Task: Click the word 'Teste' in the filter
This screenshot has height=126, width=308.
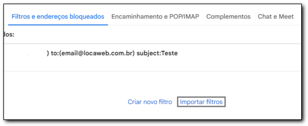Action: pos(169,53)
